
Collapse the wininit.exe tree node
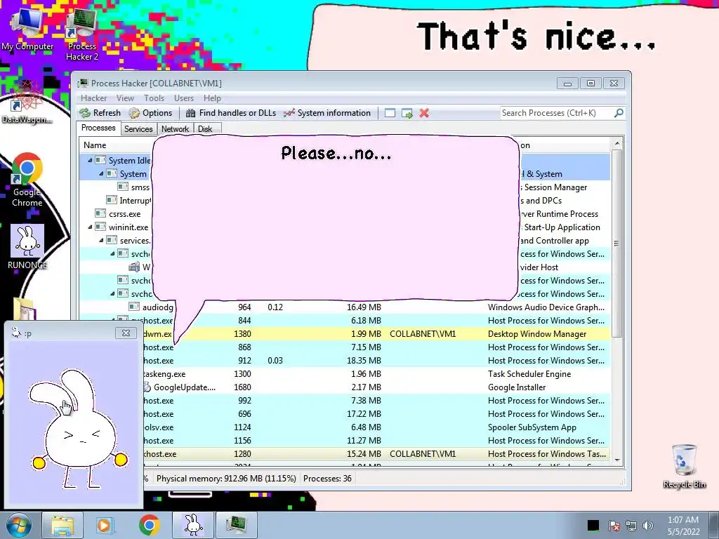(x=90, y=227)
